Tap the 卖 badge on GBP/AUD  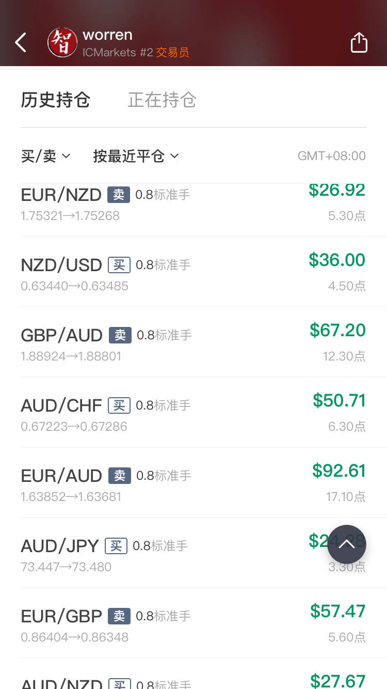pyautogui.click(x=120, y=335)
